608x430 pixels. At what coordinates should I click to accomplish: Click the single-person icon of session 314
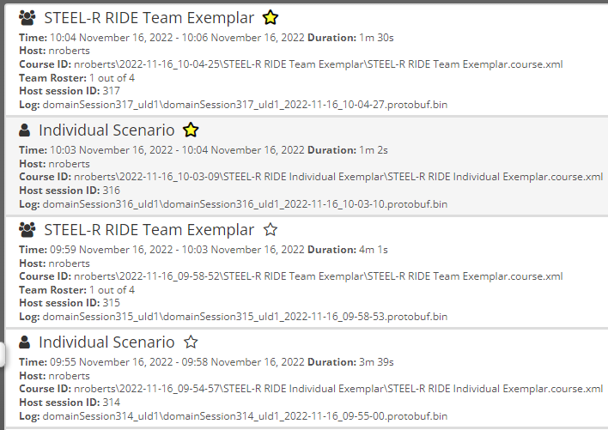pyautogui.click(x=24, y=342)
